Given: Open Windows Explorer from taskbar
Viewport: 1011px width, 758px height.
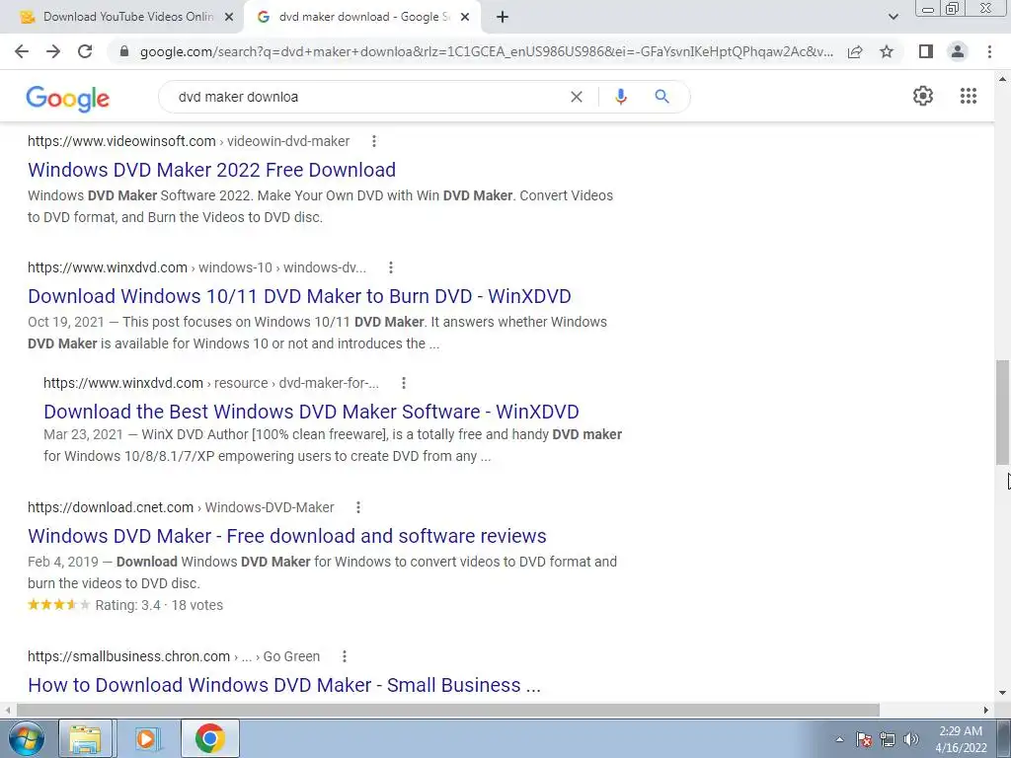Looking at the screenshot, I should pyautogui.click(x=85, y=738).
